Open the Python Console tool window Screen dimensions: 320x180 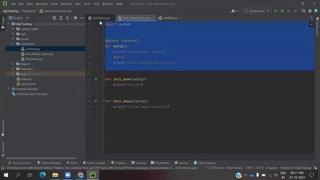(x=94, y=162)
